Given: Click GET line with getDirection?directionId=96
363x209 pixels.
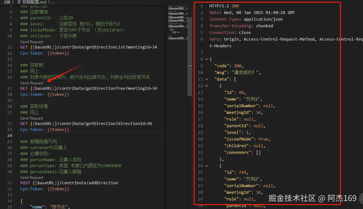Looking at the screenshot, I should coord(86,123).
